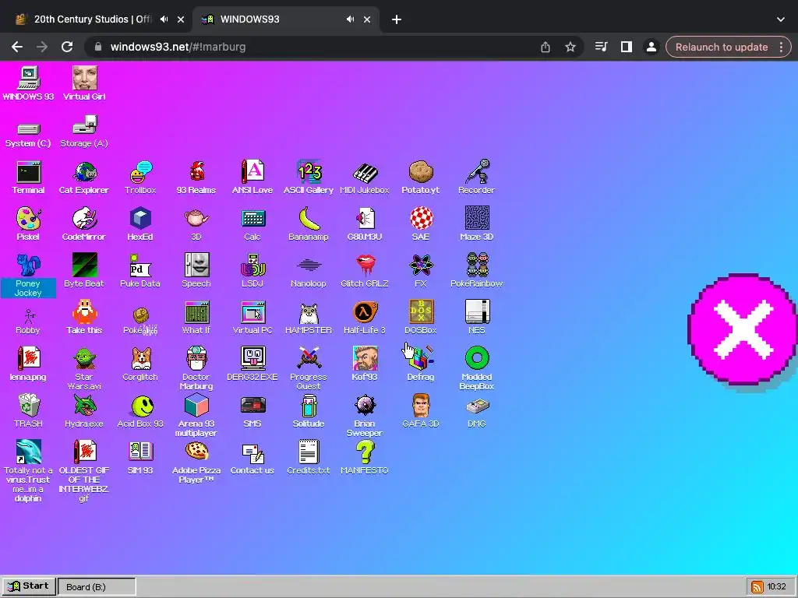The image size is (798, 598).
Task: Select the Poney Jockey icon
Action: (29, 275)
